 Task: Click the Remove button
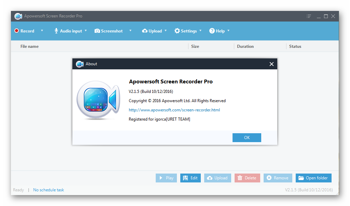[278, 178]
